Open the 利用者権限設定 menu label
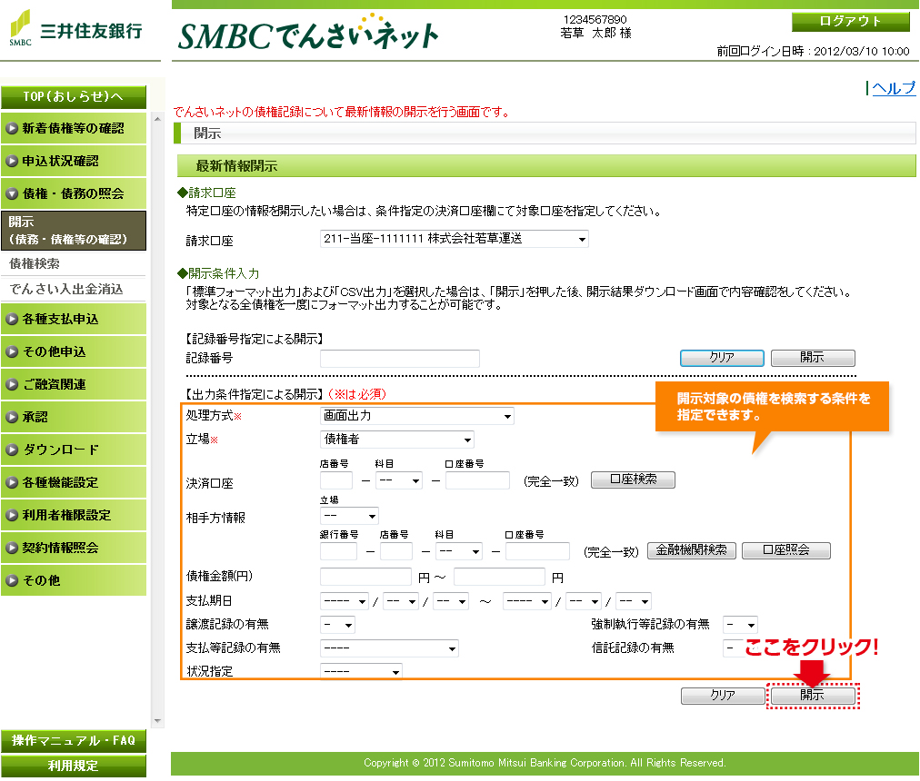 coord(66,516)
